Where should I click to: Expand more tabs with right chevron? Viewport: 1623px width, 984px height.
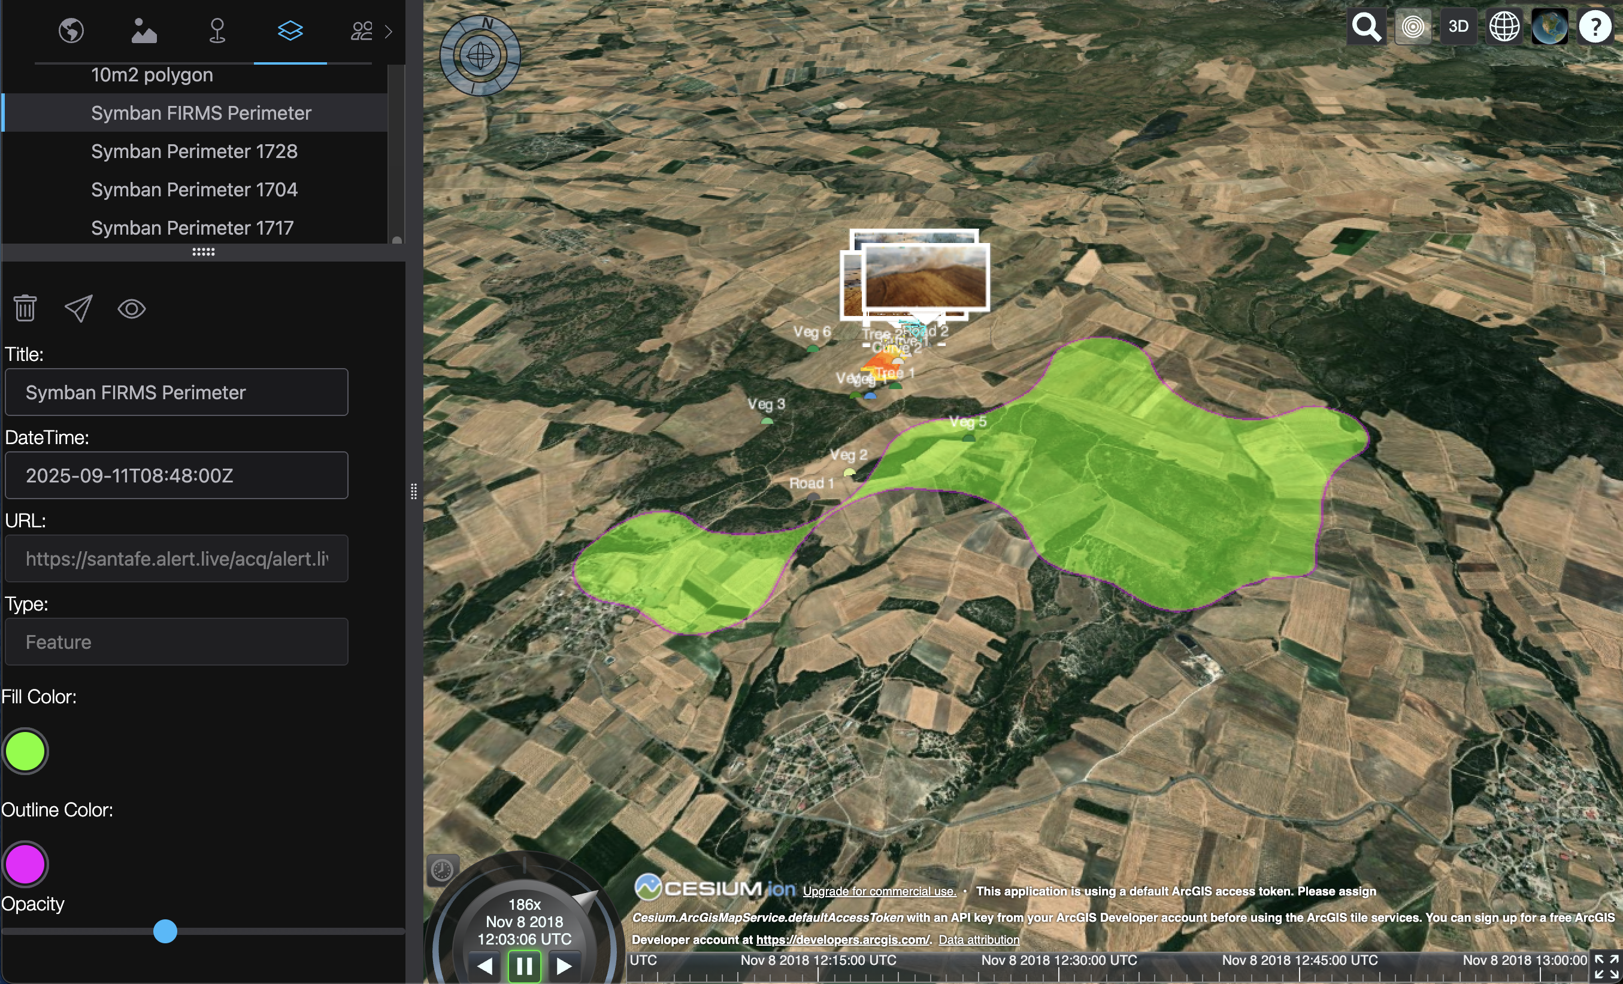tap(389, 31)
